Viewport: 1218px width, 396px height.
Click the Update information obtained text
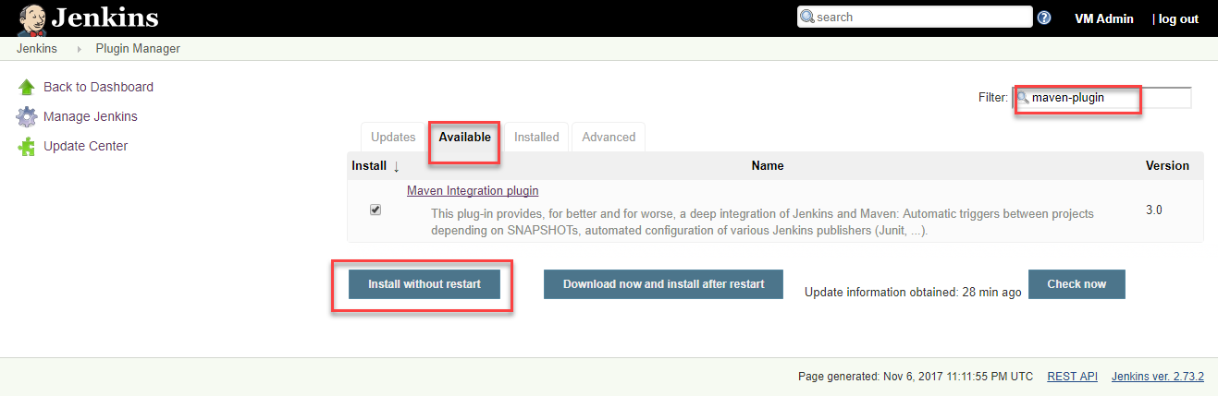click(913, 292)
